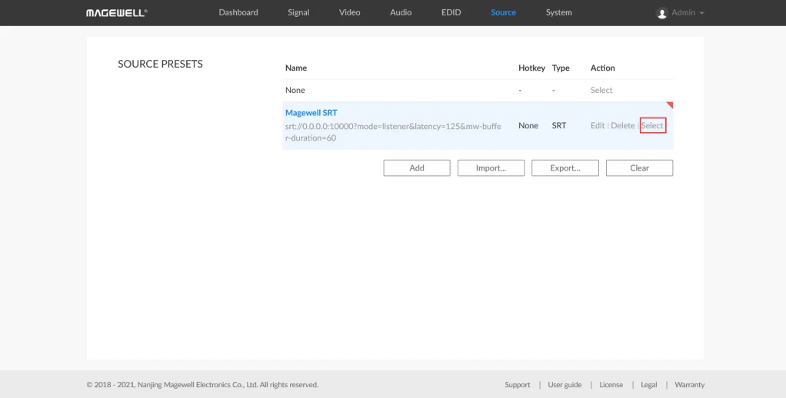Screen dimensions: 786x398
Task: Click the Import... button
Action: point(491,168)
